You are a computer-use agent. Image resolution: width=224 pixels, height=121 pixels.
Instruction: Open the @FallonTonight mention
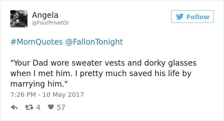tap(94, 42)
